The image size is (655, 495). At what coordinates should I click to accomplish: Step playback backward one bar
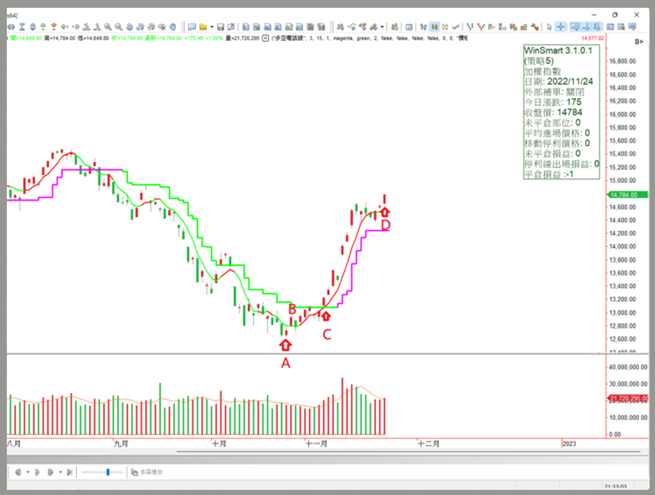tap(18, 472)
